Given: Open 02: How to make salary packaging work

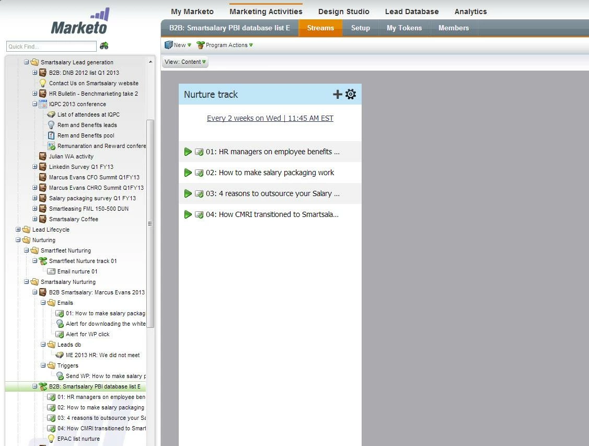Looking at the screenshot, I should click(270, 173).
